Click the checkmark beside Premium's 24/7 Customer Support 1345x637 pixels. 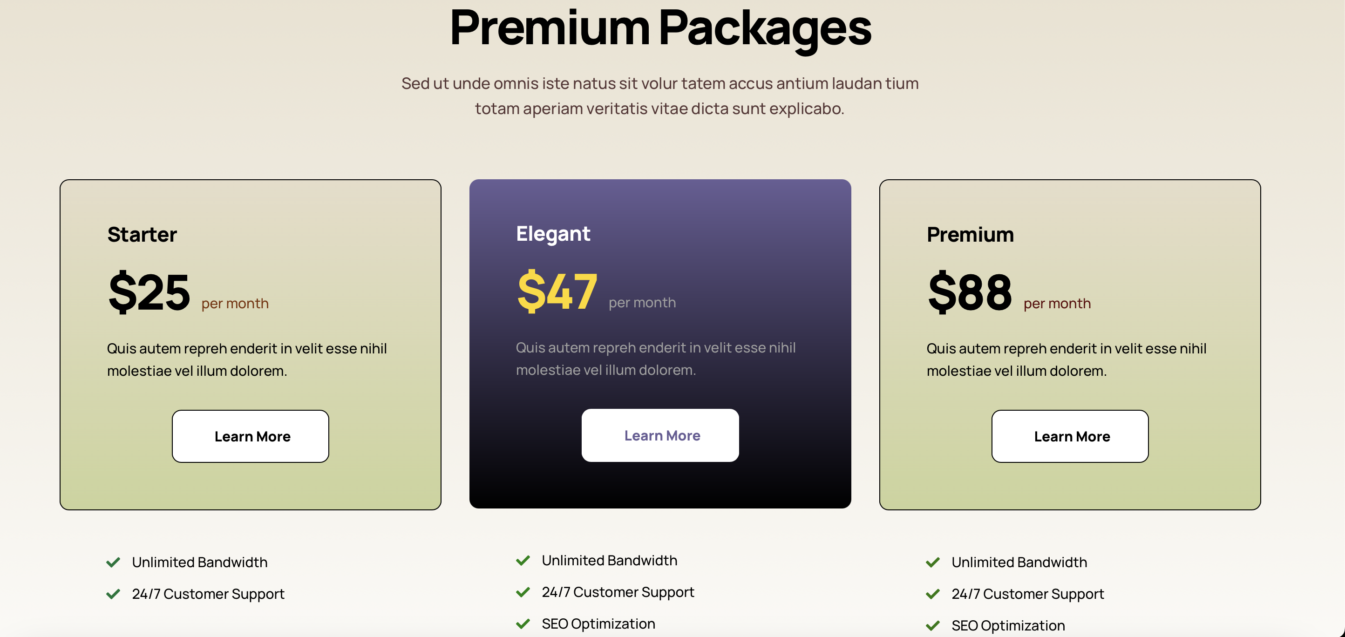[x=933, y=594]
